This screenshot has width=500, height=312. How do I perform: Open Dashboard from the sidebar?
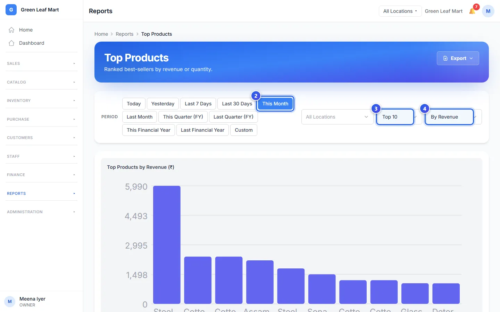[x=41, y=43]
